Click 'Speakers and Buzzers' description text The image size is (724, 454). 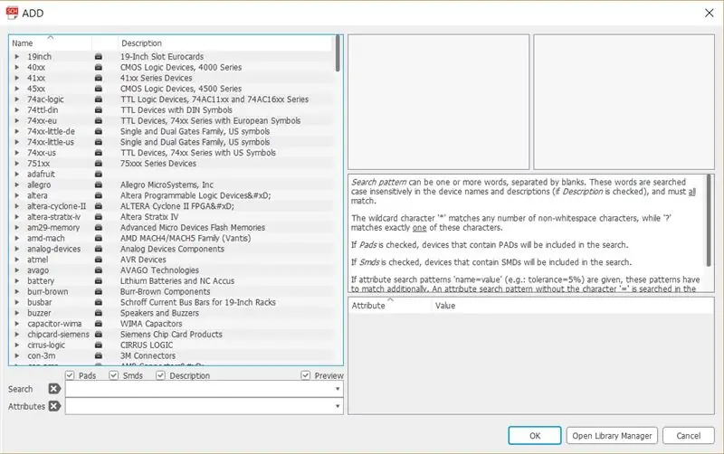click(160, 313)
